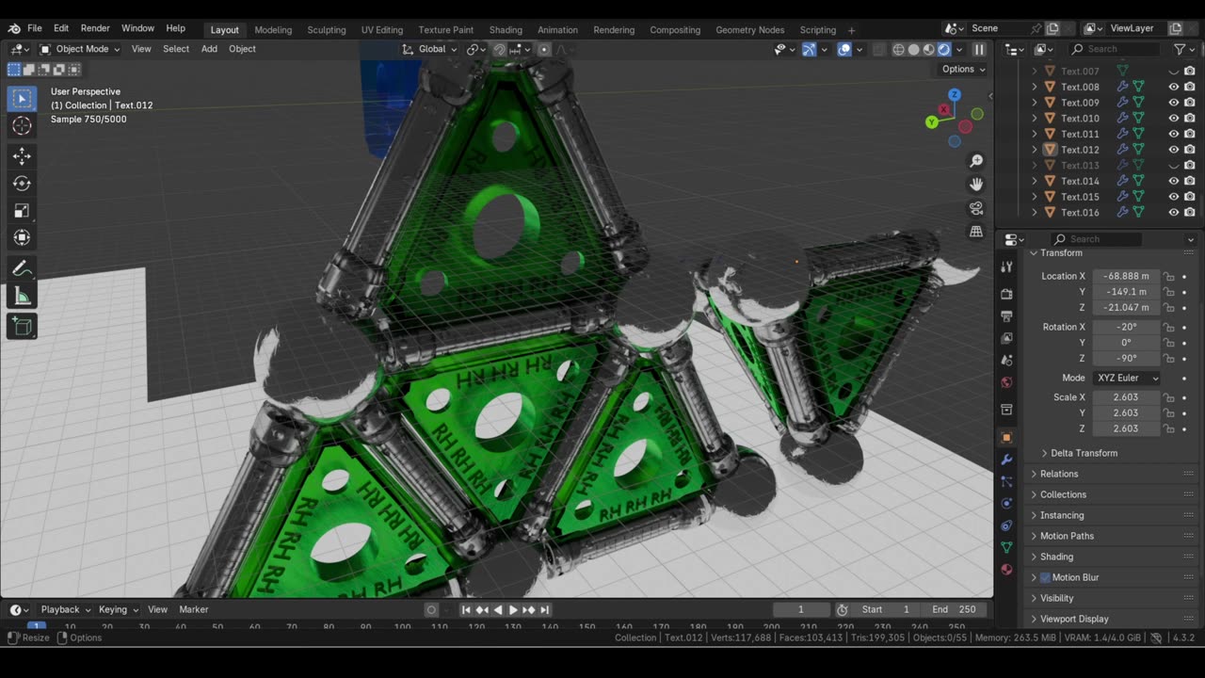Expand the Relations panel
Viewport: 1205px width, 678px height.
point(1058,474)
